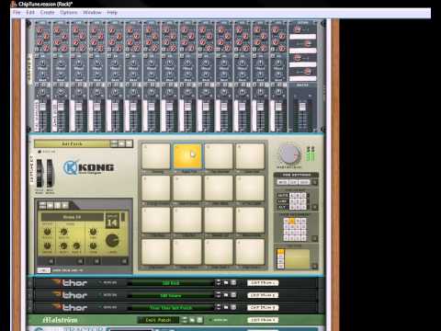Hit the bottom-right pad in Kong's pad grid
This screenshot has width=441, height=331.
(250, 252)
